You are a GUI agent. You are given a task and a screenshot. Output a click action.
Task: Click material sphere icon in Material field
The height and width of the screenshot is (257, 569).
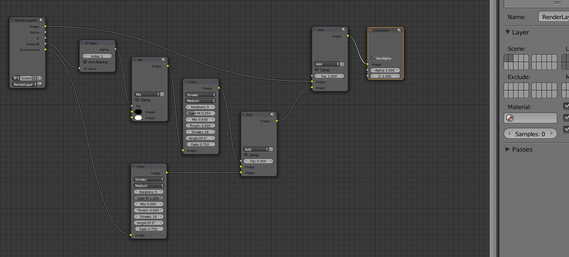click(510, 118)
